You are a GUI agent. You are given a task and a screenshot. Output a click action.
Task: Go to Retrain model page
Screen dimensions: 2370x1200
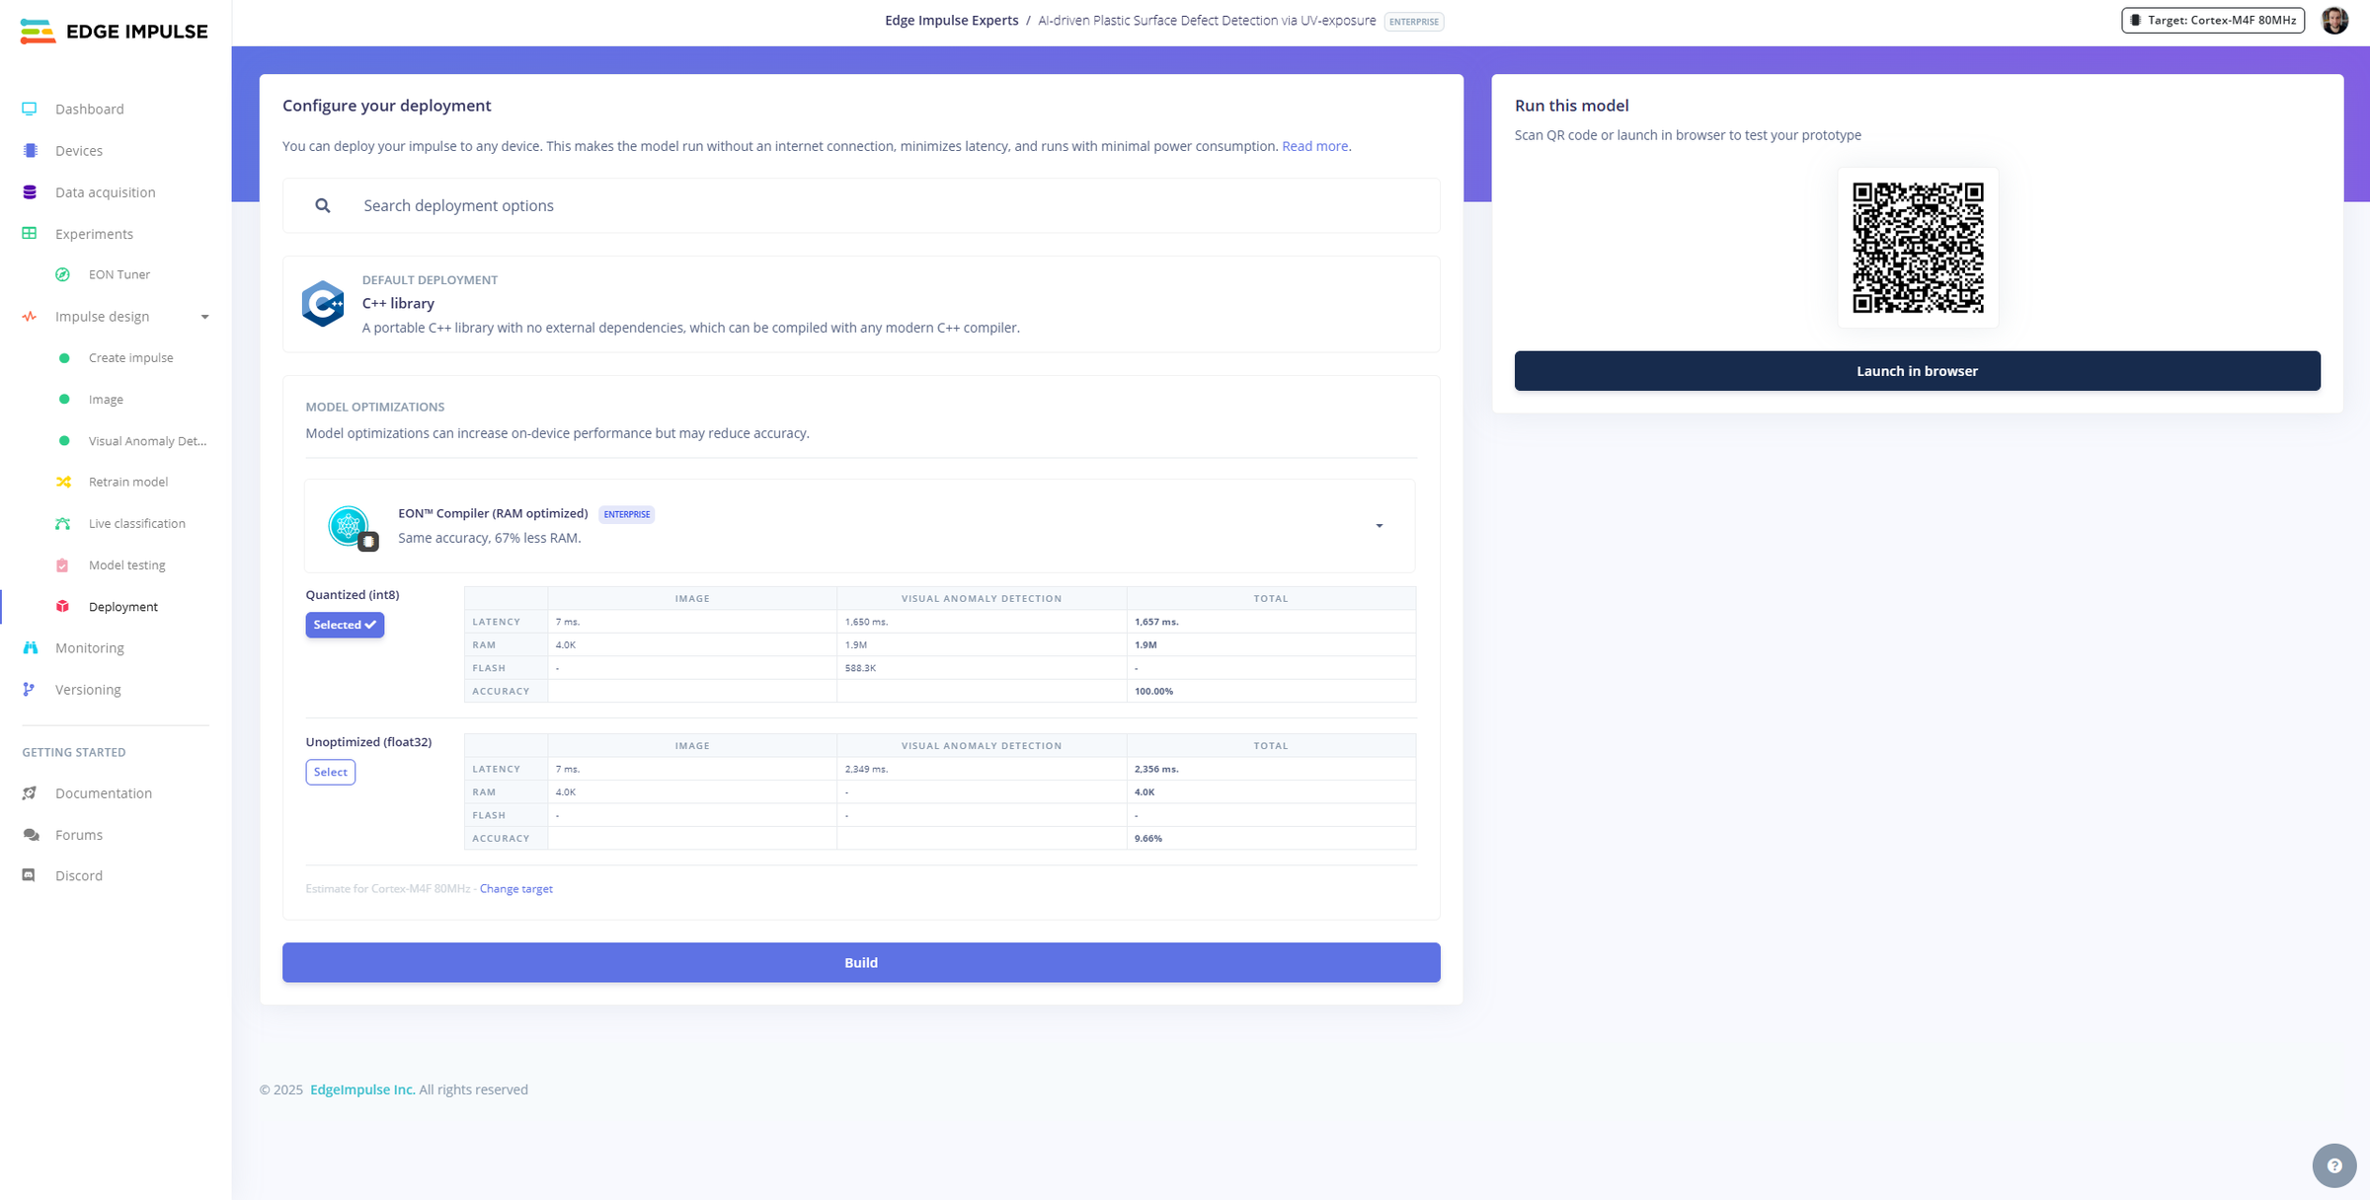[x=128, y=482]
